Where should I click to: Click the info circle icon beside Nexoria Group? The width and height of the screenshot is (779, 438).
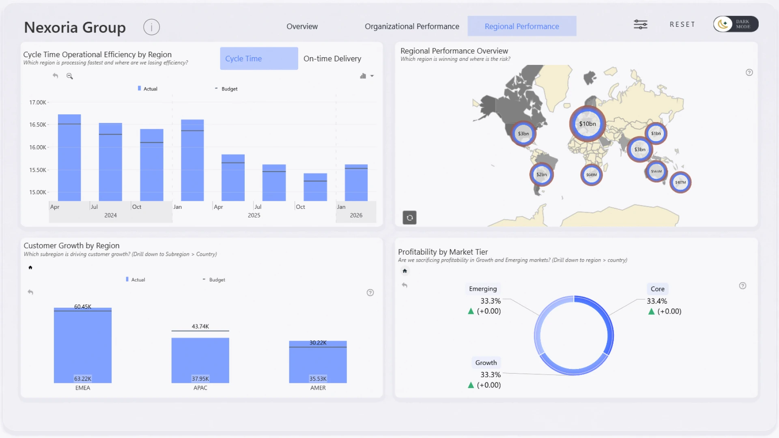[x=151, y=27]
